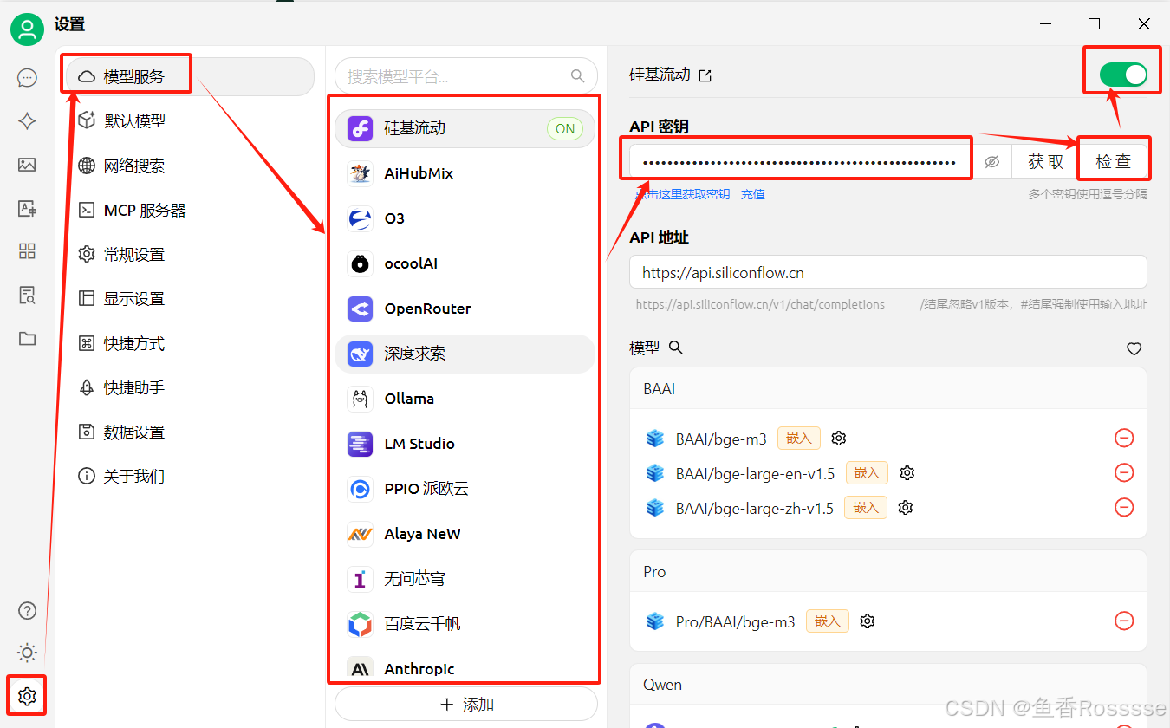
Task: Select Anthropic provider
Action: (x=465, y=669)
